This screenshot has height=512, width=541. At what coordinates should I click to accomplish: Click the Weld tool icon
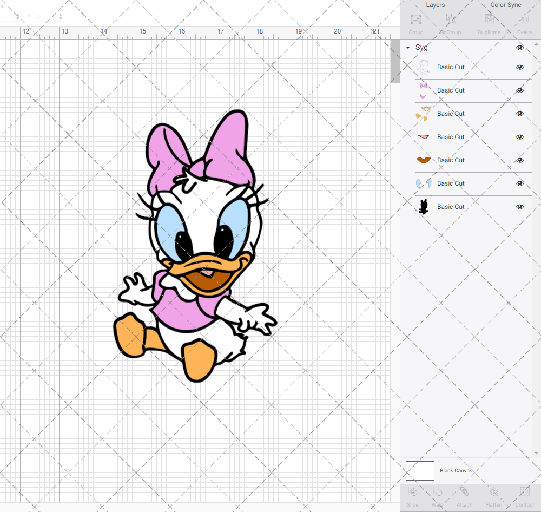(437, 492)
